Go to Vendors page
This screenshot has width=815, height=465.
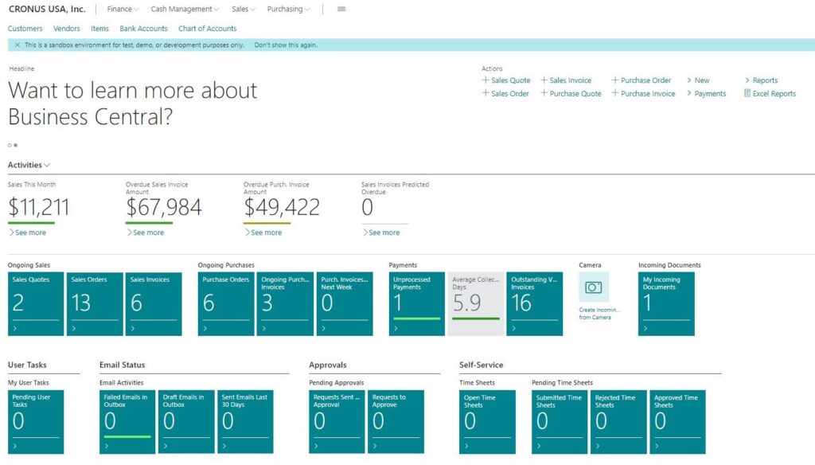click(67, 29)
